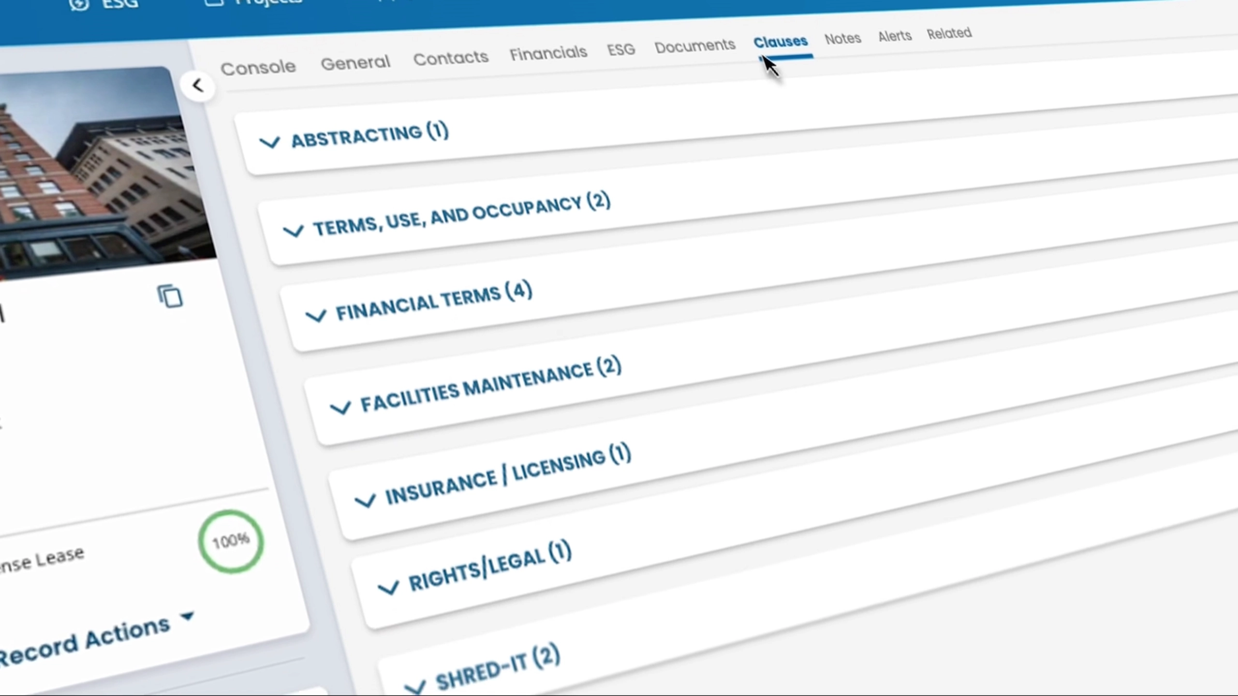Click INSURANCE / LICENSING (1) heading text
The width and height of the screenshot is (1238, 696).
(508, 475)
